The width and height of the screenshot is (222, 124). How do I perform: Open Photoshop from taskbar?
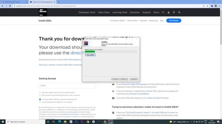[x=76, y=122]
